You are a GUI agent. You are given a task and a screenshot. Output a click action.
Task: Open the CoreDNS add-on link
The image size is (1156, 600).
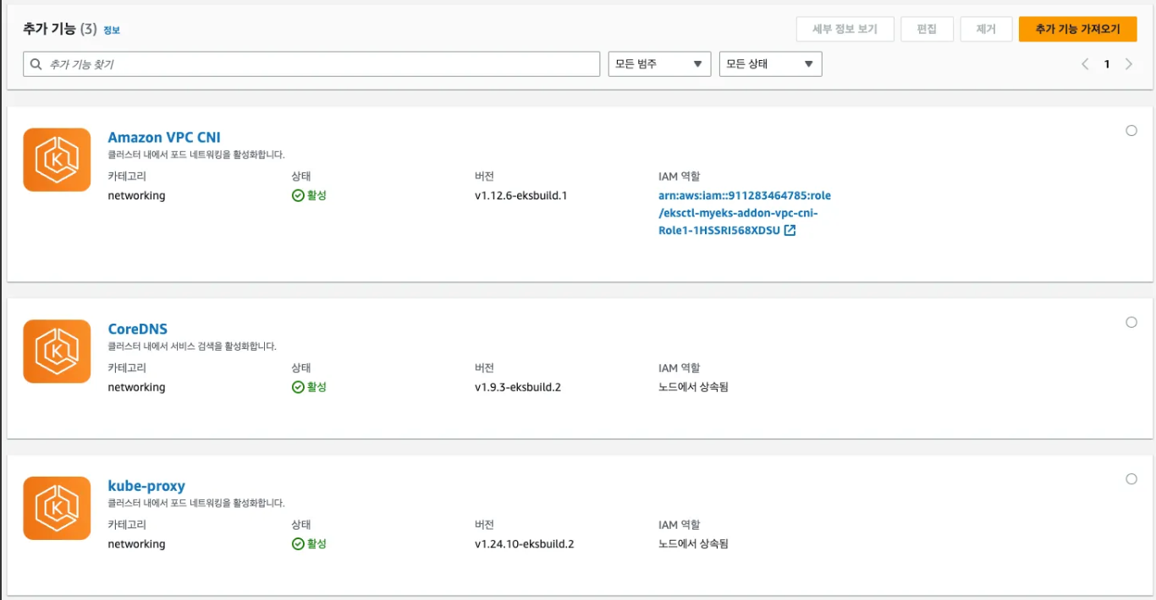[138, 329]
